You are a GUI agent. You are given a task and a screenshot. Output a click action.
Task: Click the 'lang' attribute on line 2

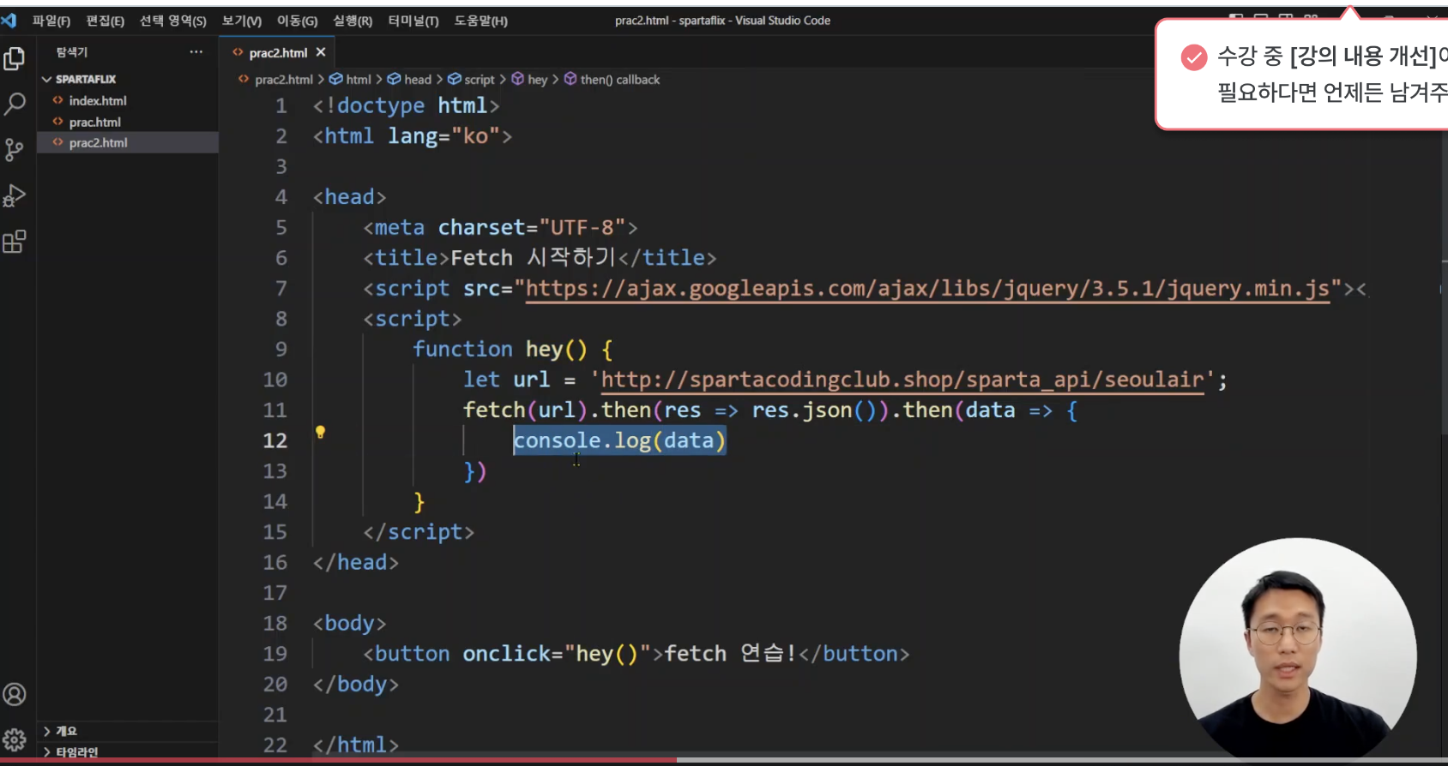pos(413,135)
